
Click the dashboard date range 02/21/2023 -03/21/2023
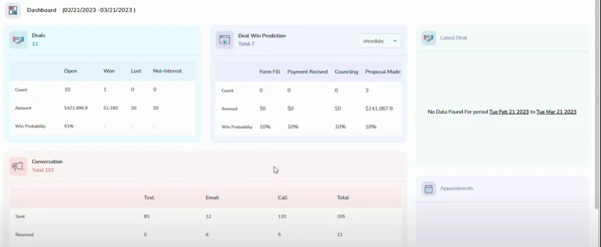(x=99, y=10)
